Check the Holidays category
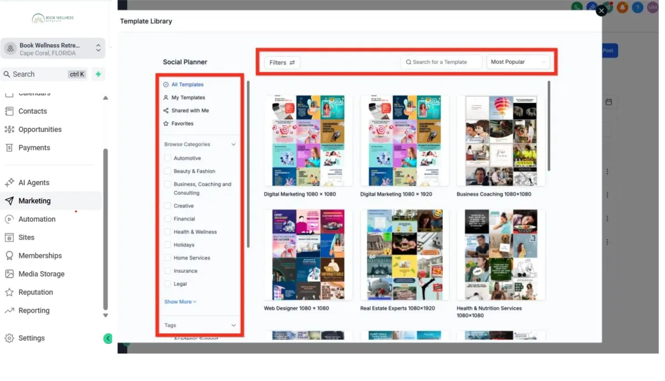This screenshot has width=665, height=381. click(168, 245)
